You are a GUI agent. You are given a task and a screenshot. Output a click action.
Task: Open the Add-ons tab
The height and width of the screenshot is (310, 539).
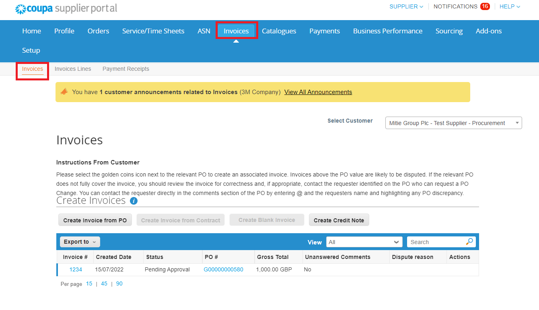pos(489,31)
